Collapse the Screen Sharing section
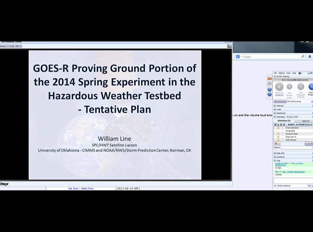Image resolution: width=313 pixels, height=232 pixels. tap(275, 77)
